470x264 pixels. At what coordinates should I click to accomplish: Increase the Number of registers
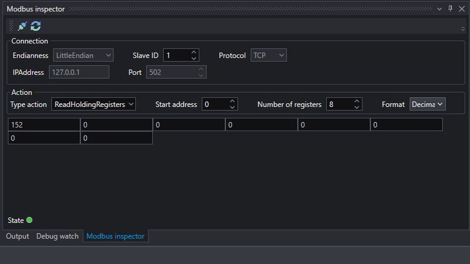[356, 101]
